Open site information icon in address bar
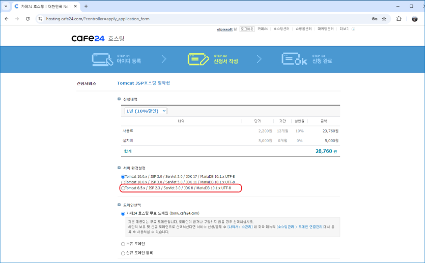The image size is (425, 263). coord(40,19)
